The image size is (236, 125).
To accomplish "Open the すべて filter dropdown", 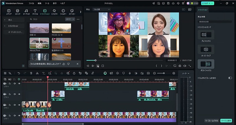I will [x=70, y=19].
